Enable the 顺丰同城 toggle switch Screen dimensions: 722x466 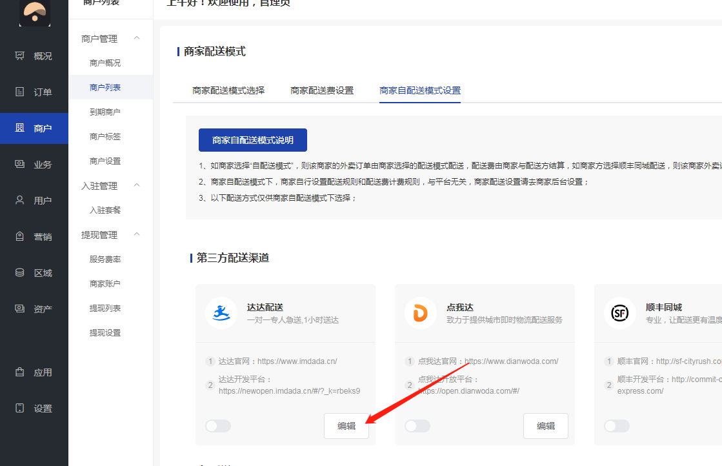[617, 426]
